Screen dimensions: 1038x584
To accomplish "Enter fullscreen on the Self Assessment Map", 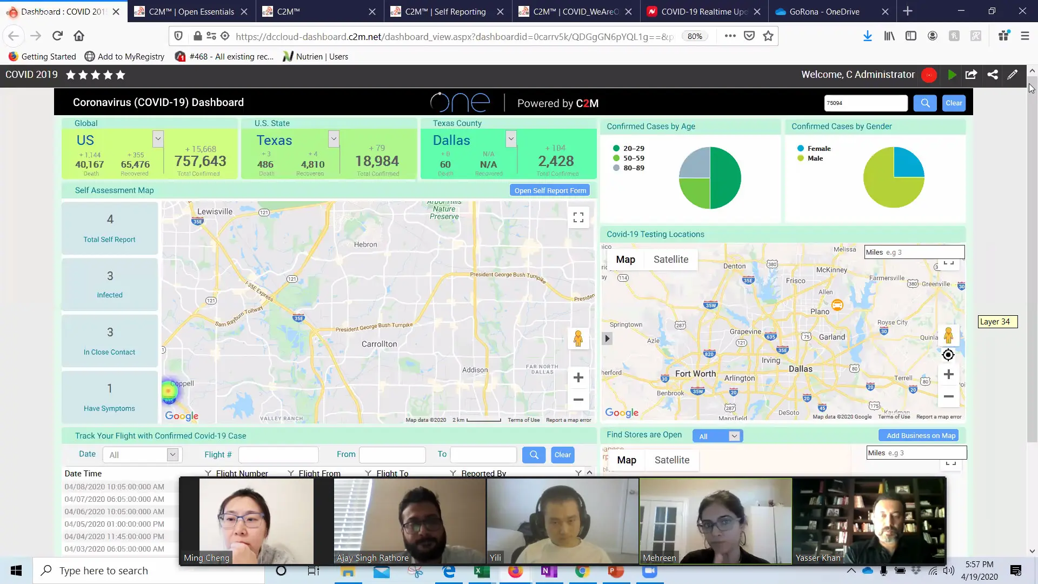I will (x=578, y=217).
